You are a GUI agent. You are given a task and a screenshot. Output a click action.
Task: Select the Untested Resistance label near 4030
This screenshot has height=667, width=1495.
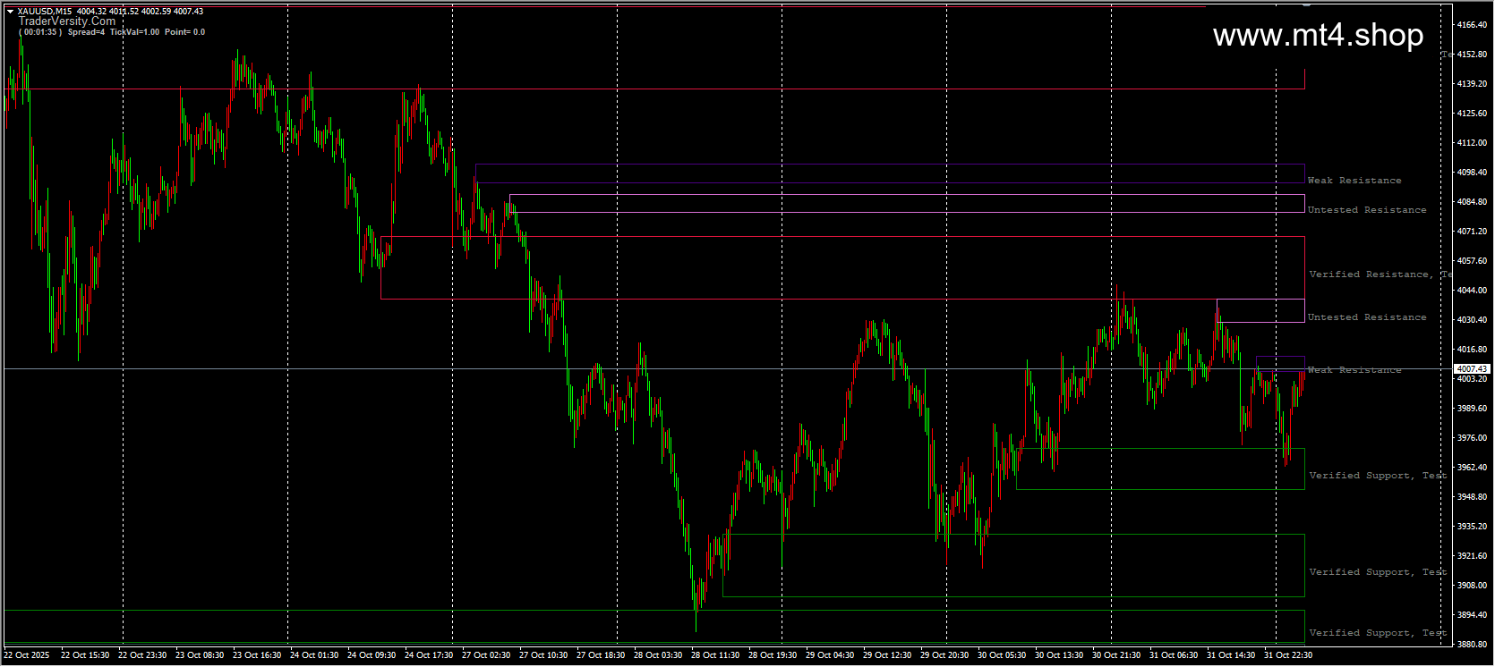point(1367,317)
